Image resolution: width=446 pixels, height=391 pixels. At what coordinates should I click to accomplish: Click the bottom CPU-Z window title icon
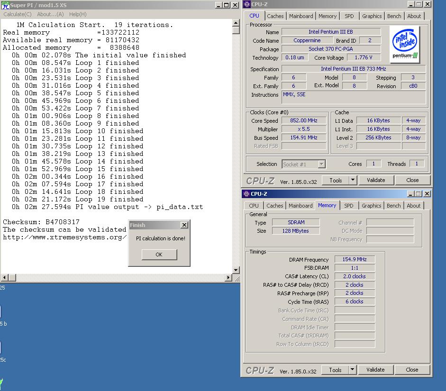click(246, 194)
